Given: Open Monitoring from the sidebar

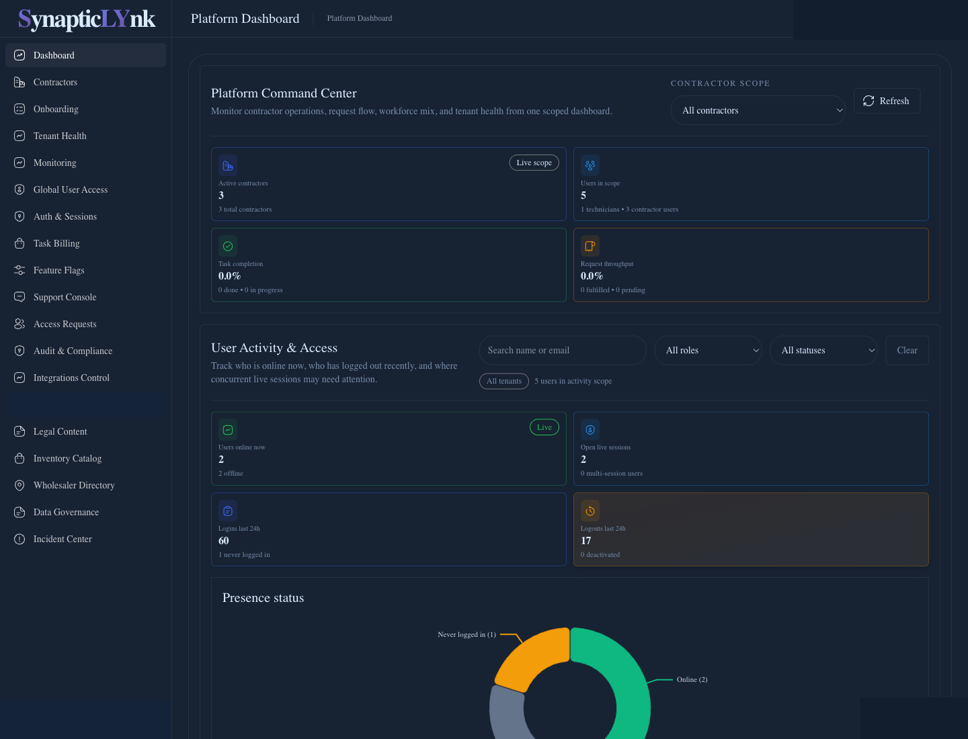Looking at the screenshot, I should pyautogui.click(x=85, y=163).
